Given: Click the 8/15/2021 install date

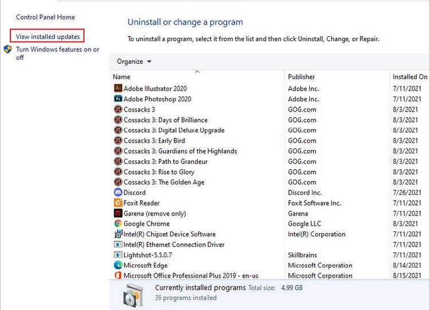Looking at the screenshot, I should (406, 276).
